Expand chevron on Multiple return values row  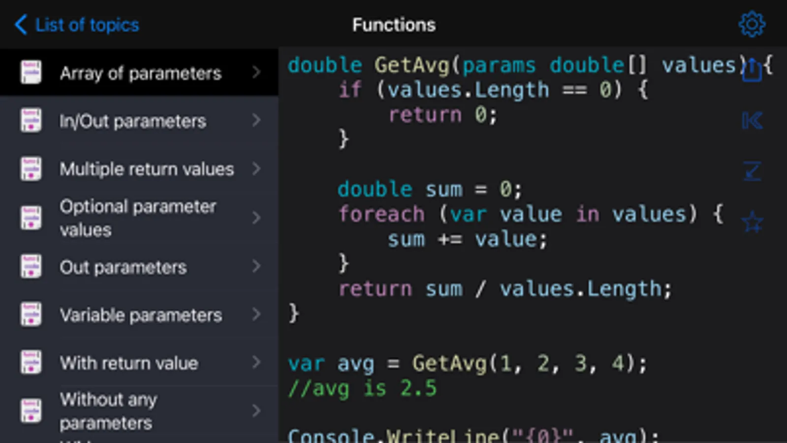(x=256, y=169)
